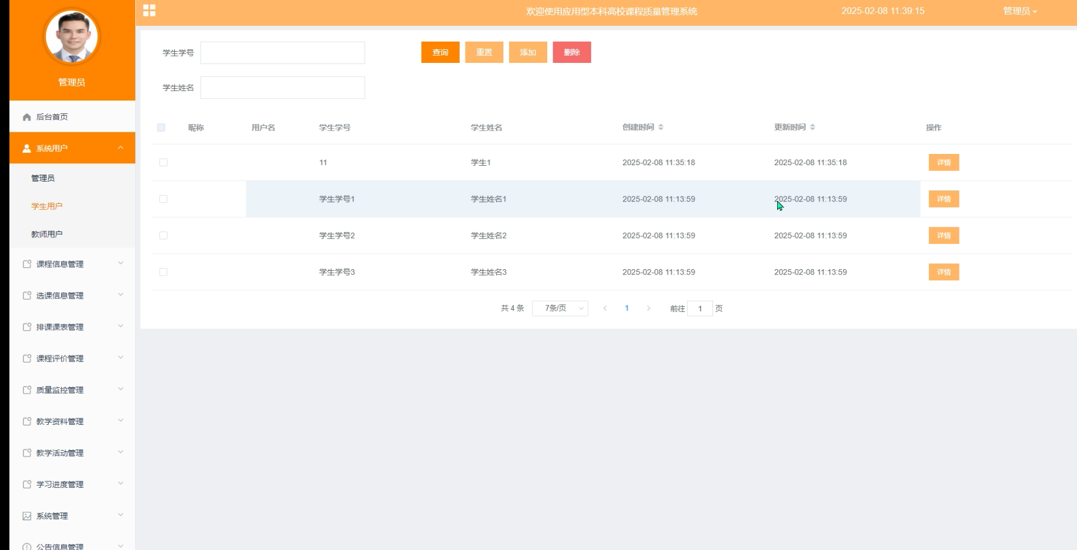Click the icon beside 教学活动管理
Image resolution: width=1077 pixels, height=550 pixels.
point(26,453)
